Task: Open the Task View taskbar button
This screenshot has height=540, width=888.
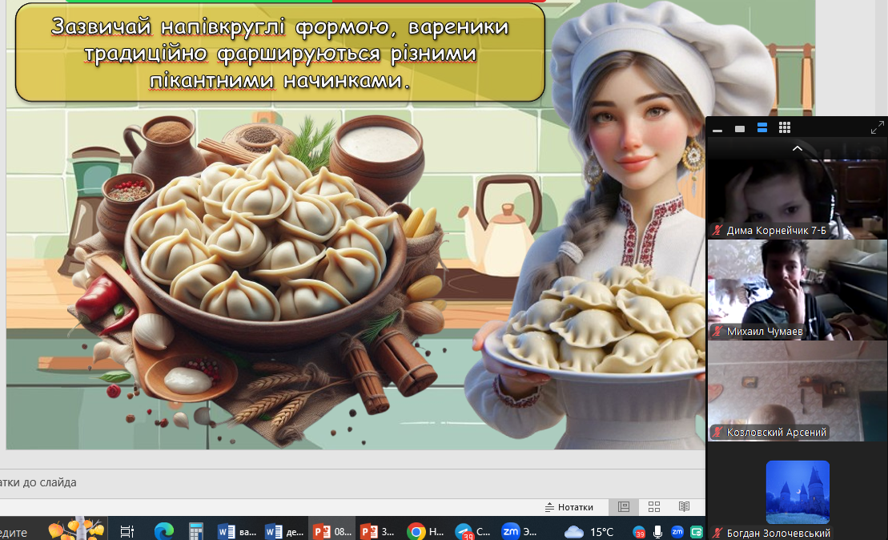Action: click(127, 530)
